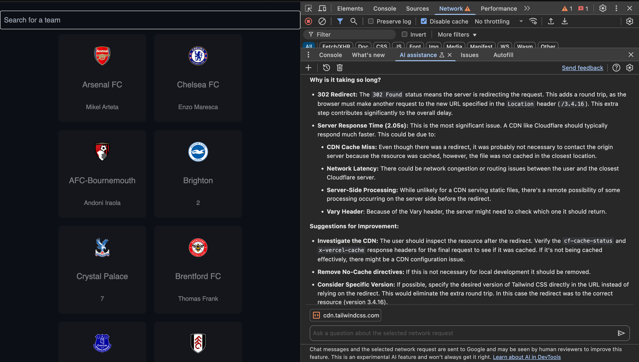639x362 pixels.
Task: Activate the inspect element picker icon
Action: (x=308, y=8)
